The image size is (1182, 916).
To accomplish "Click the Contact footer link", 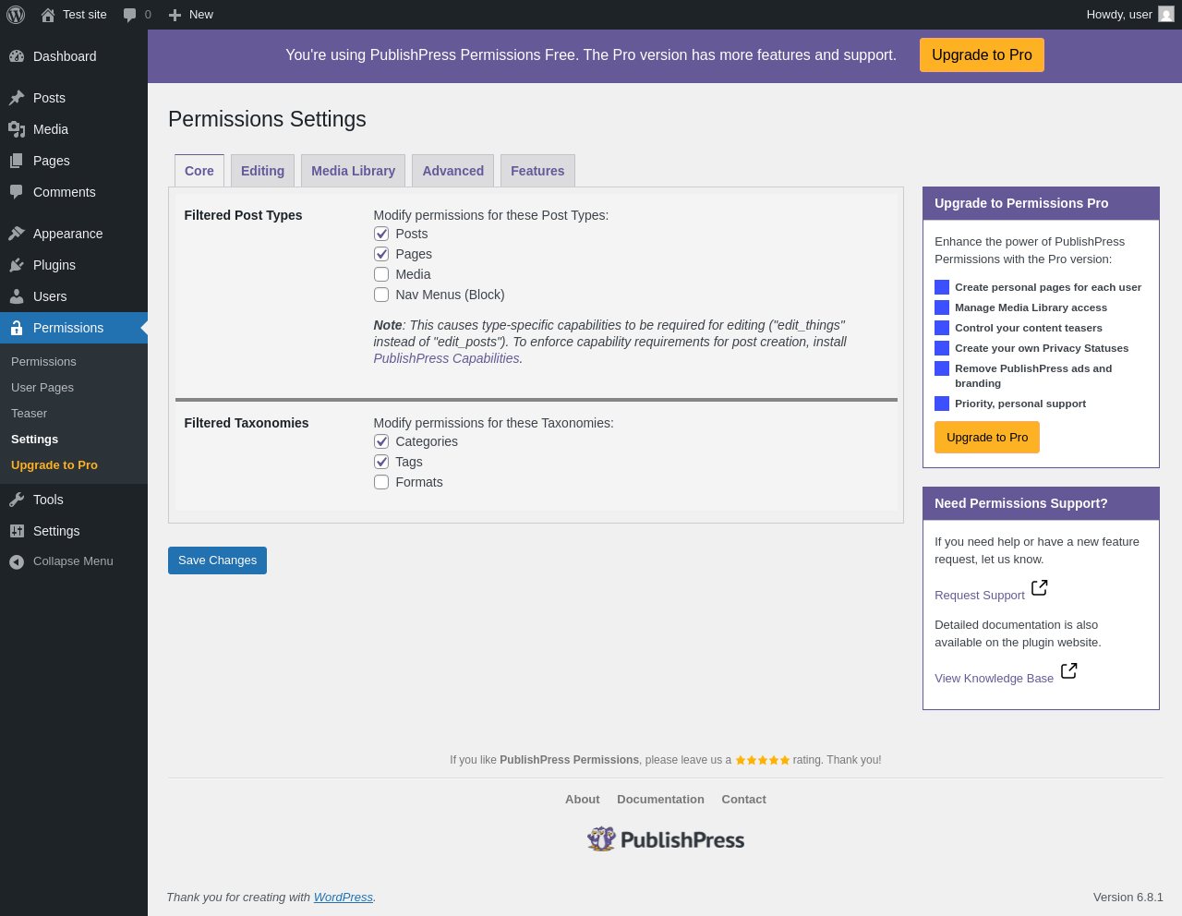I will click(743, 800).
